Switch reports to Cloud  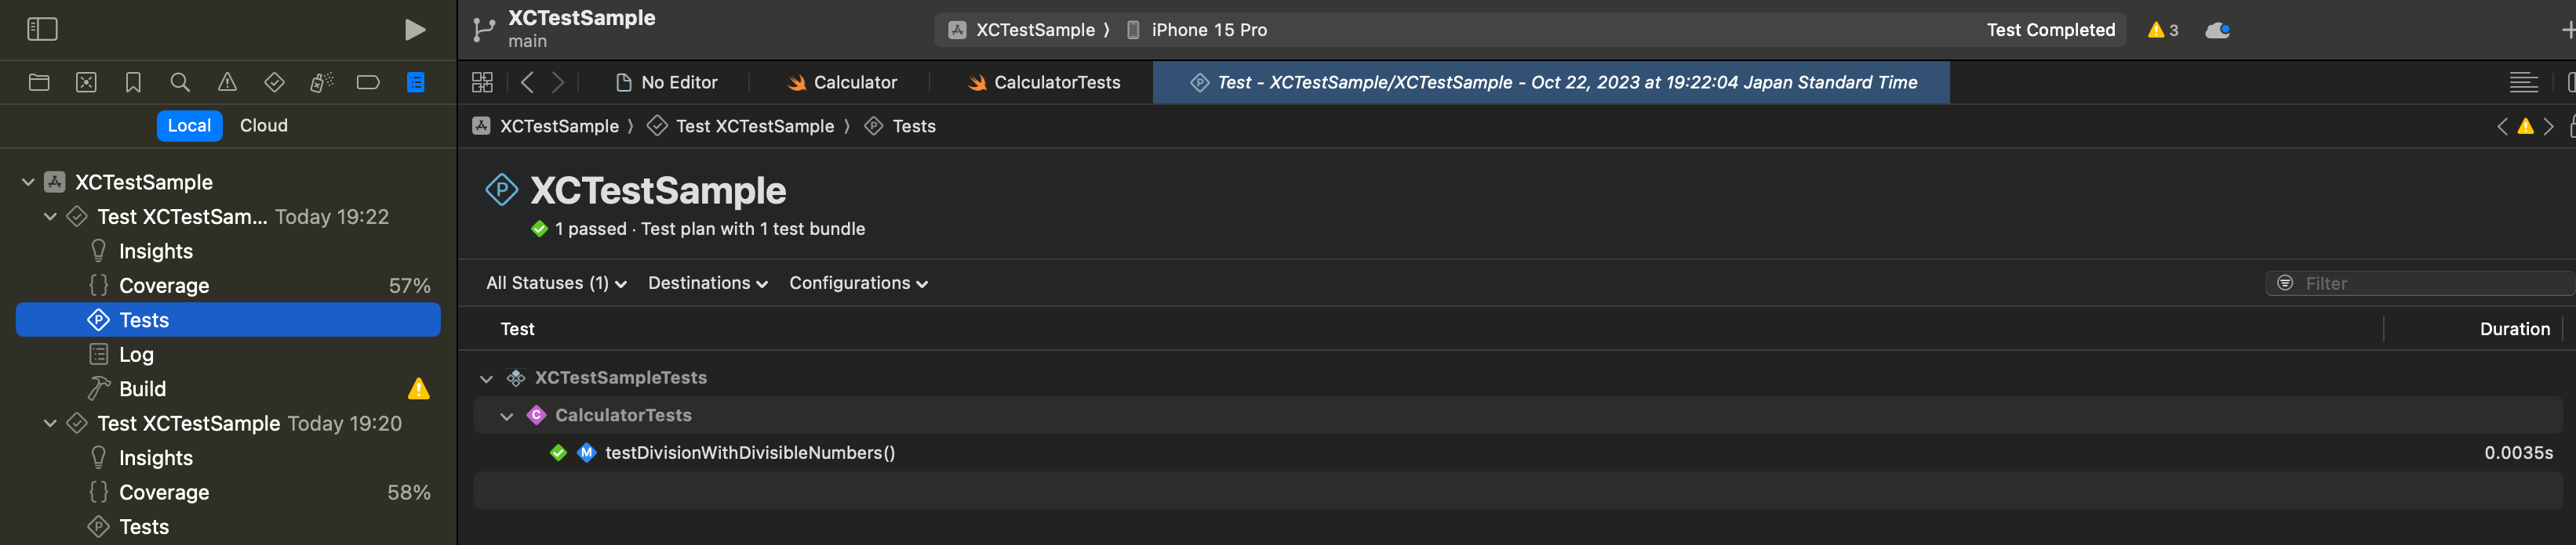point(264,126)
